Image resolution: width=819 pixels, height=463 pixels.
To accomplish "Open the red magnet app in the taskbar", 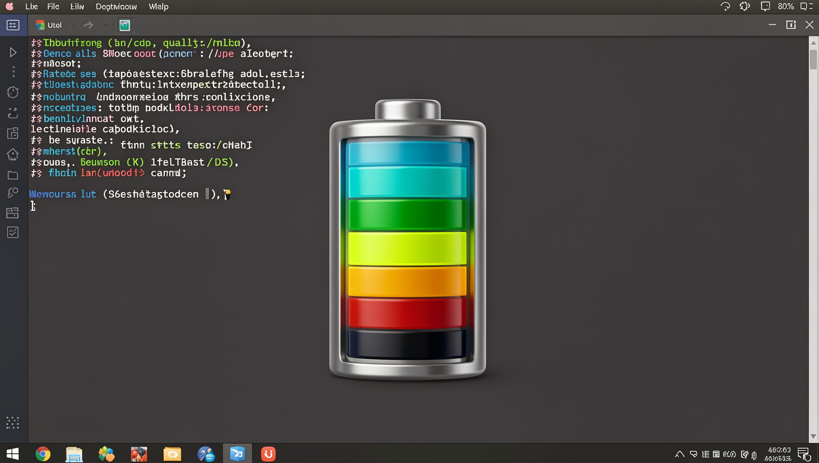I will coord(269,454).
